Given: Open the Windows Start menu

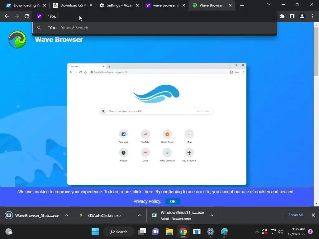Looking at the screenshot, I should pos(95,232).
